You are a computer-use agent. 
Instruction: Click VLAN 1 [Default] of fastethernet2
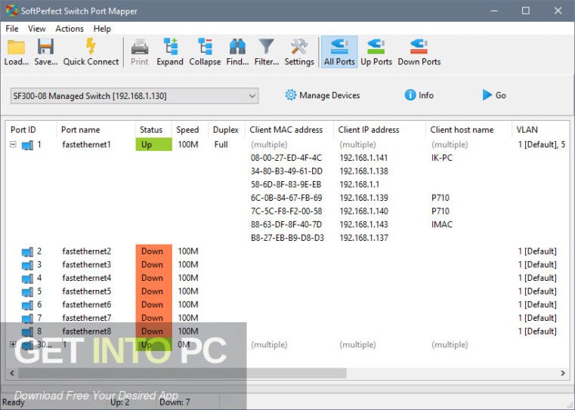click(x=537, y=251)
